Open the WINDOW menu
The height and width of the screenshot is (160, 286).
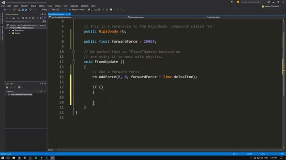coord(84,6)
